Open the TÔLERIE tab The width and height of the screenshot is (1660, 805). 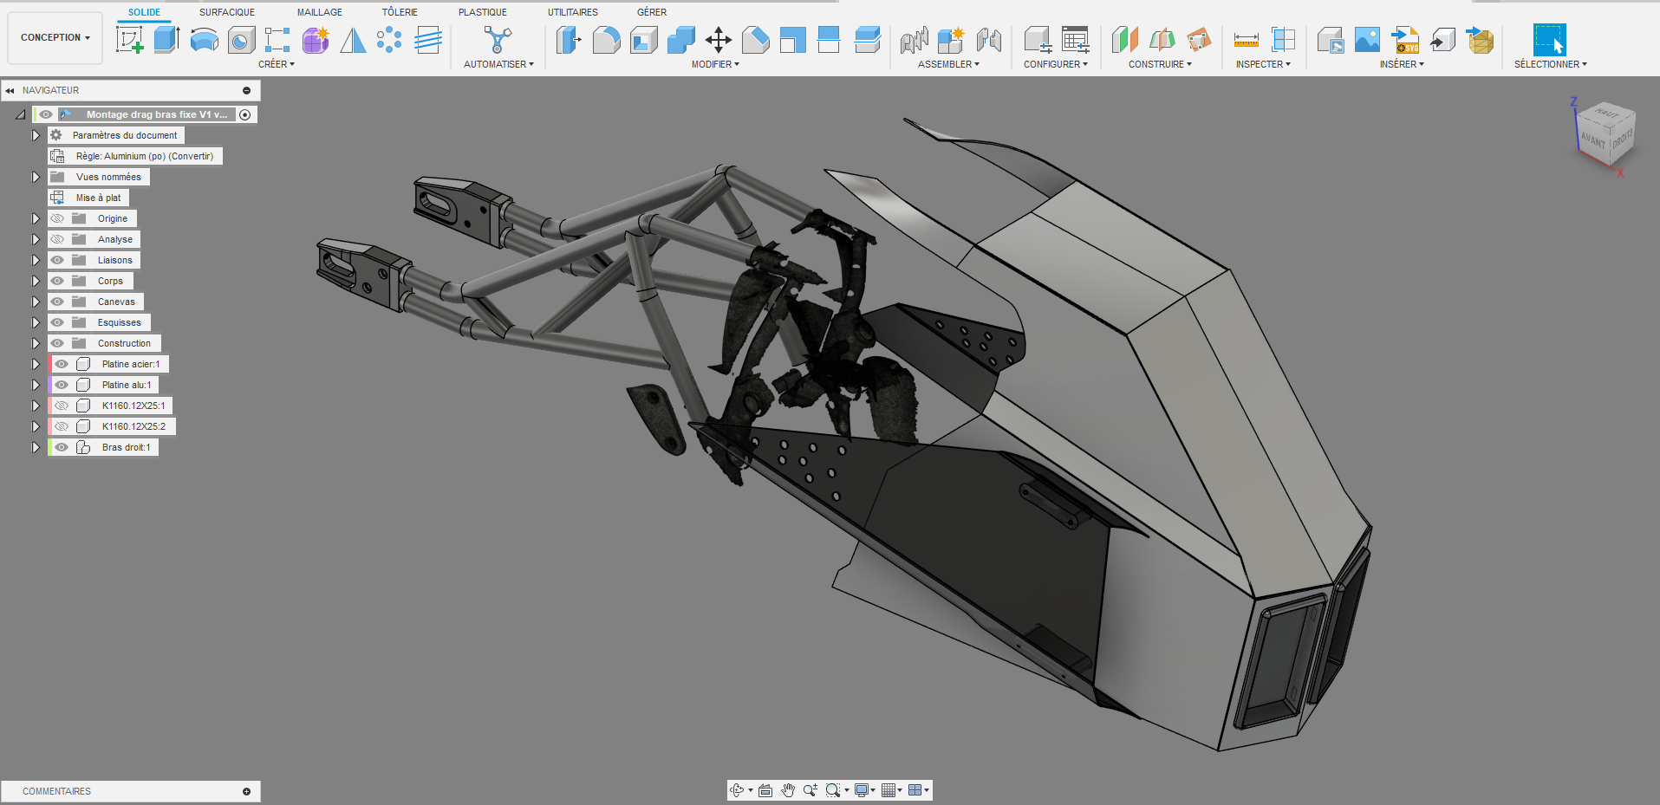point(400,12)
